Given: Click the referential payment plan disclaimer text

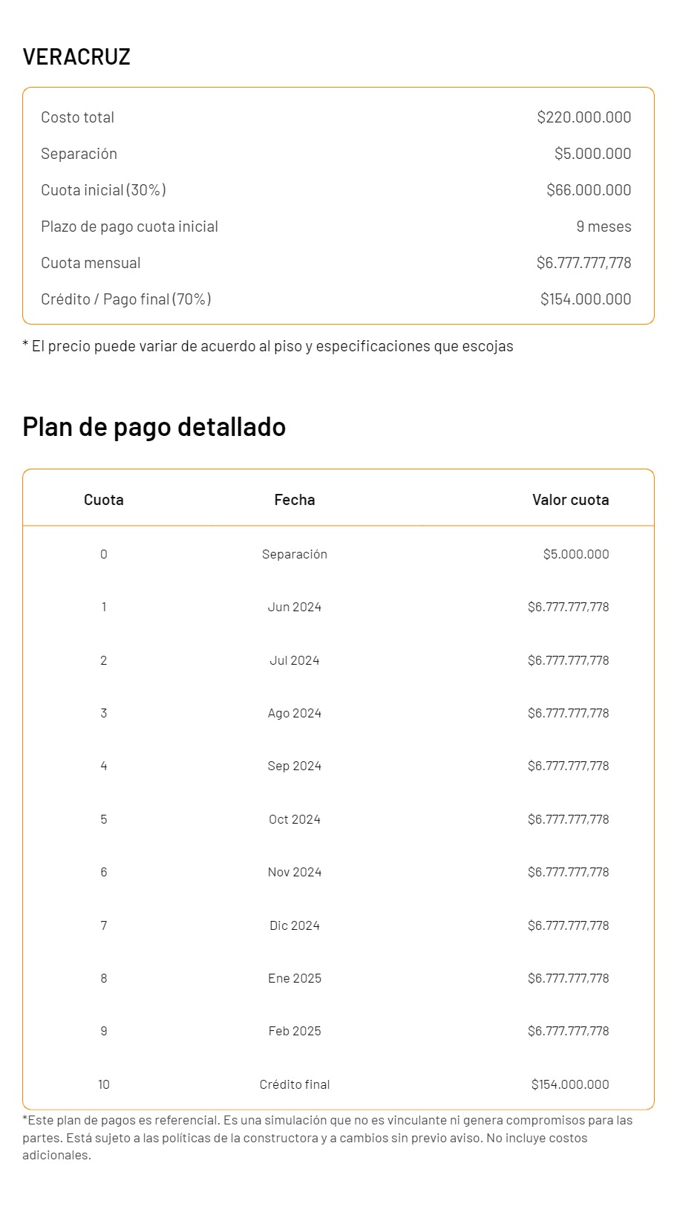Looking at the screenshot, I should click(x=327, y=1137).
